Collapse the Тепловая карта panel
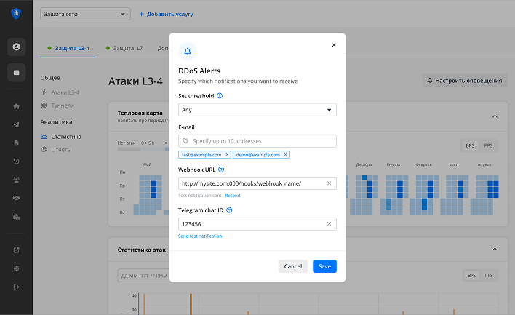The height and width of the screenshot is (315, 515). [x=495, y=116]
